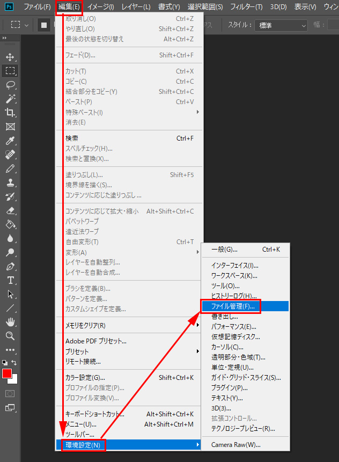Open the 3D(D) menu
The height and width of the screenshot is (462, 339).
278,7
